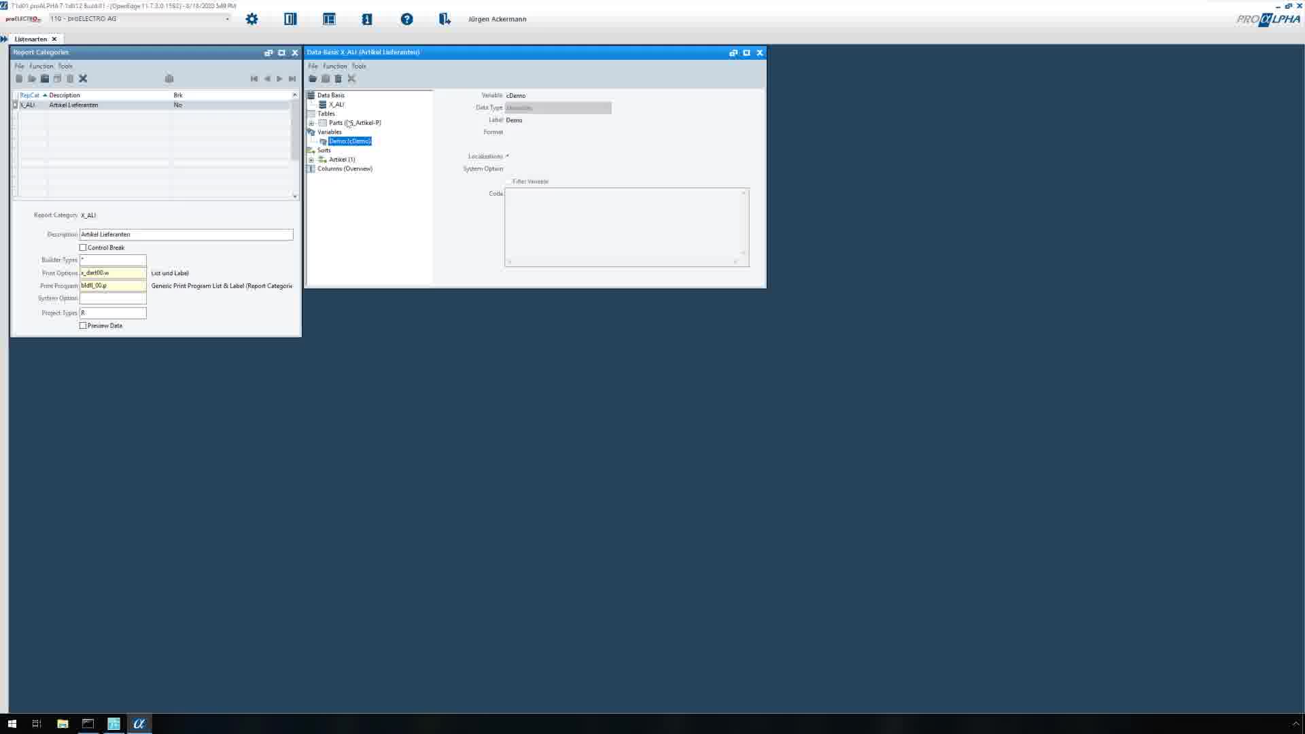
Task: Click the New record icon in Report Categories toolbar
Action: (x=19, y=79)
